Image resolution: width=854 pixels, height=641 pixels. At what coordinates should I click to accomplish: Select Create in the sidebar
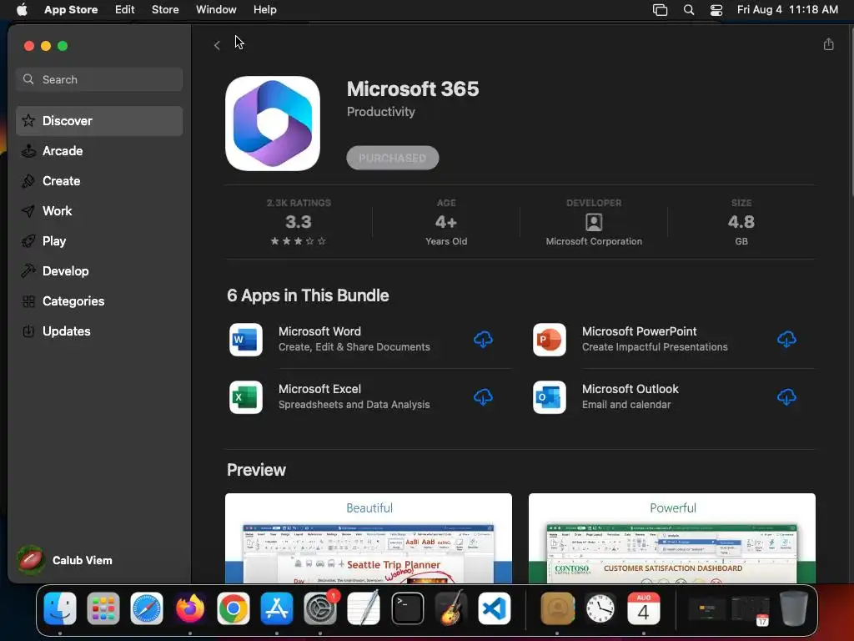[x=99, y=181]
